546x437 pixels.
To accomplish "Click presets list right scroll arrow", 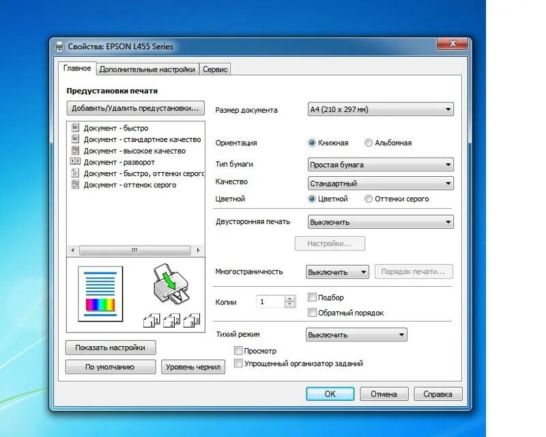I will (198, 250).
